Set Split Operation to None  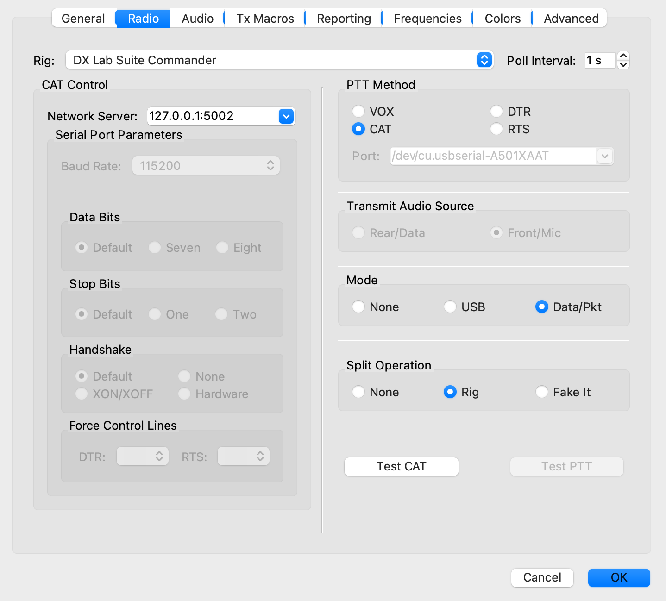point(358,392)
